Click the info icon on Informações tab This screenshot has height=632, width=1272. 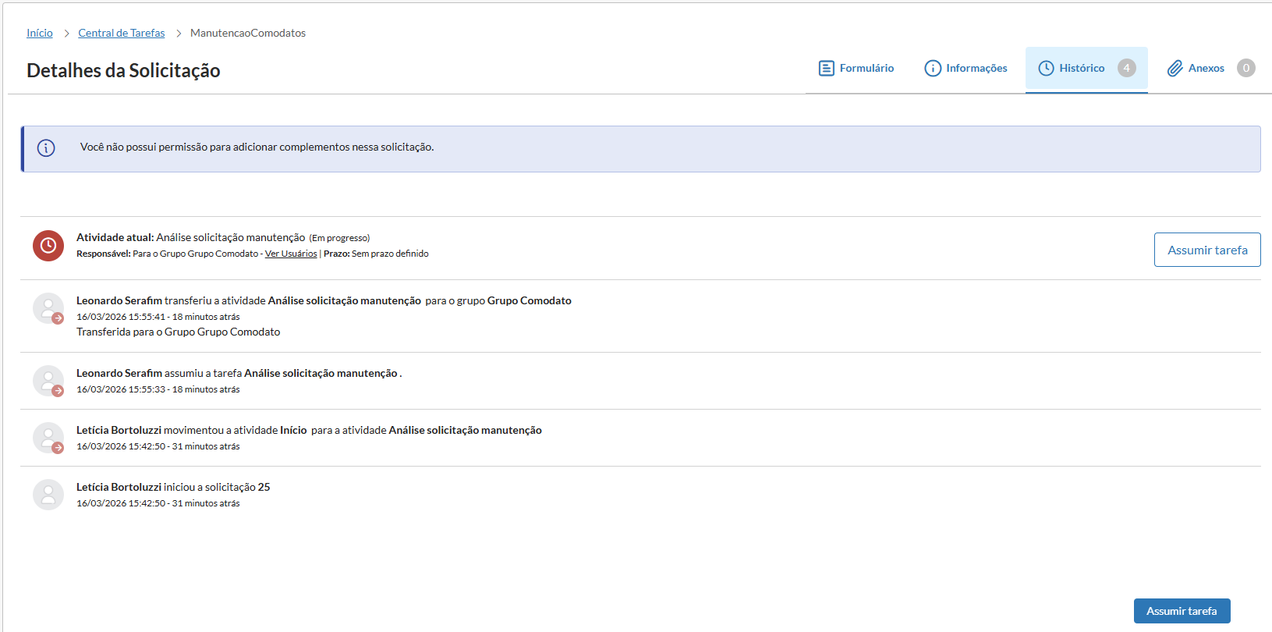click(x=933, y=69)
